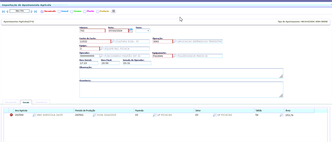This screenshot has height=142, width=332.
Task: Click the Data field with 07/10/2024
Action: coord(118,31)
